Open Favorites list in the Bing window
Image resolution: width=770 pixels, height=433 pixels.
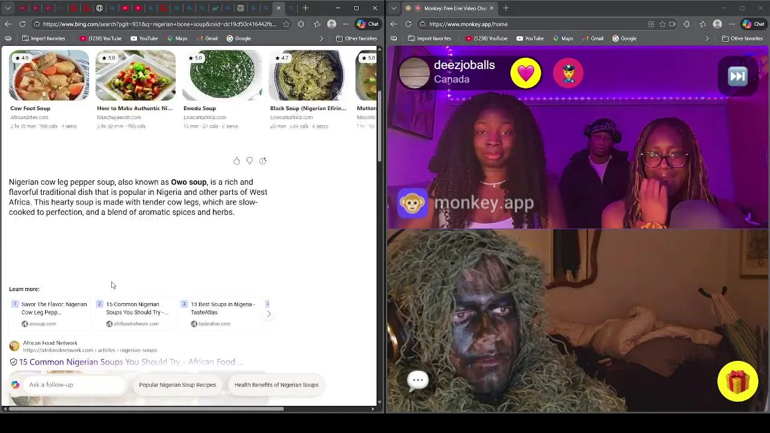point(316,24)
